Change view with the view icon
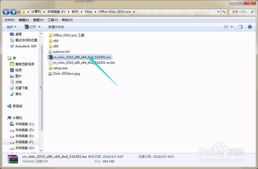Viewport: 258px width, 169px height. click(x=226, y=27)
